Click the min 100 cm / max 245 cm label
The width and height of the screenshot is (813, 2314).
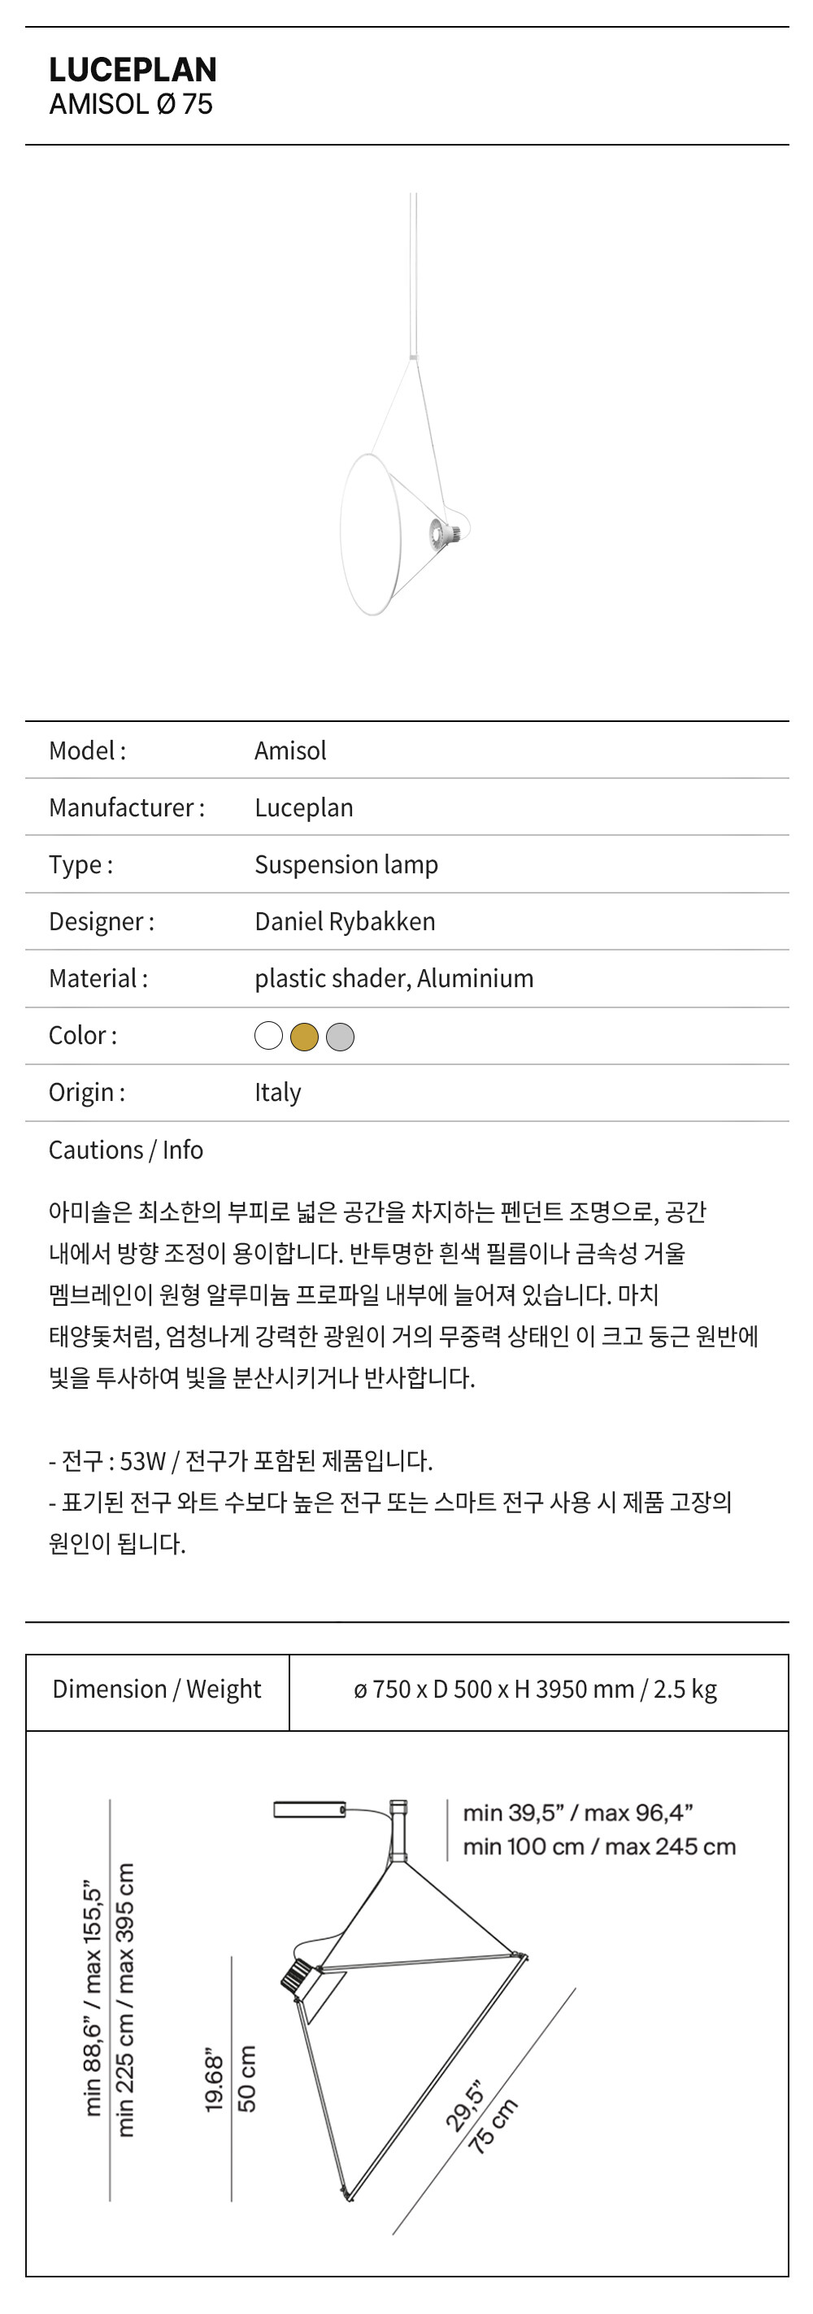click(x=599, y=1846)
